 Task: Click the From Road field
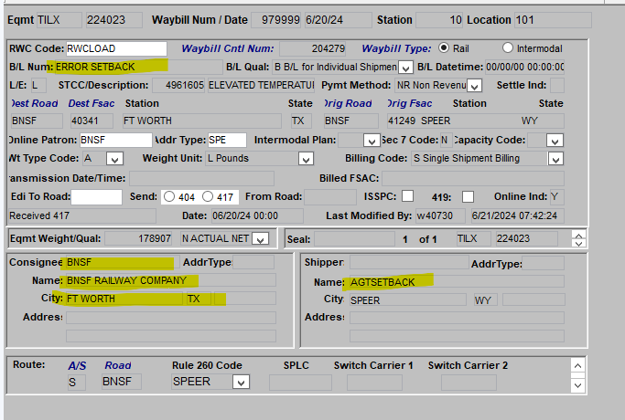(x=330, y=197)
